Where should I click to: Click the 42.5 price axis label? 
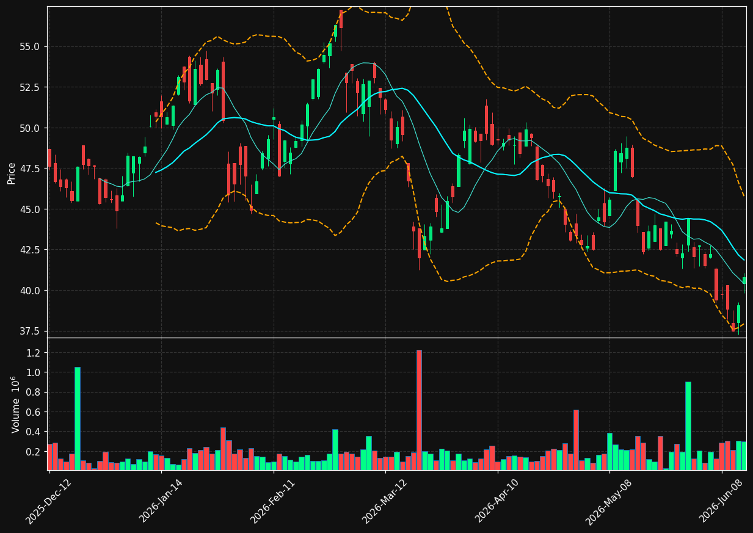pos(31,250)
